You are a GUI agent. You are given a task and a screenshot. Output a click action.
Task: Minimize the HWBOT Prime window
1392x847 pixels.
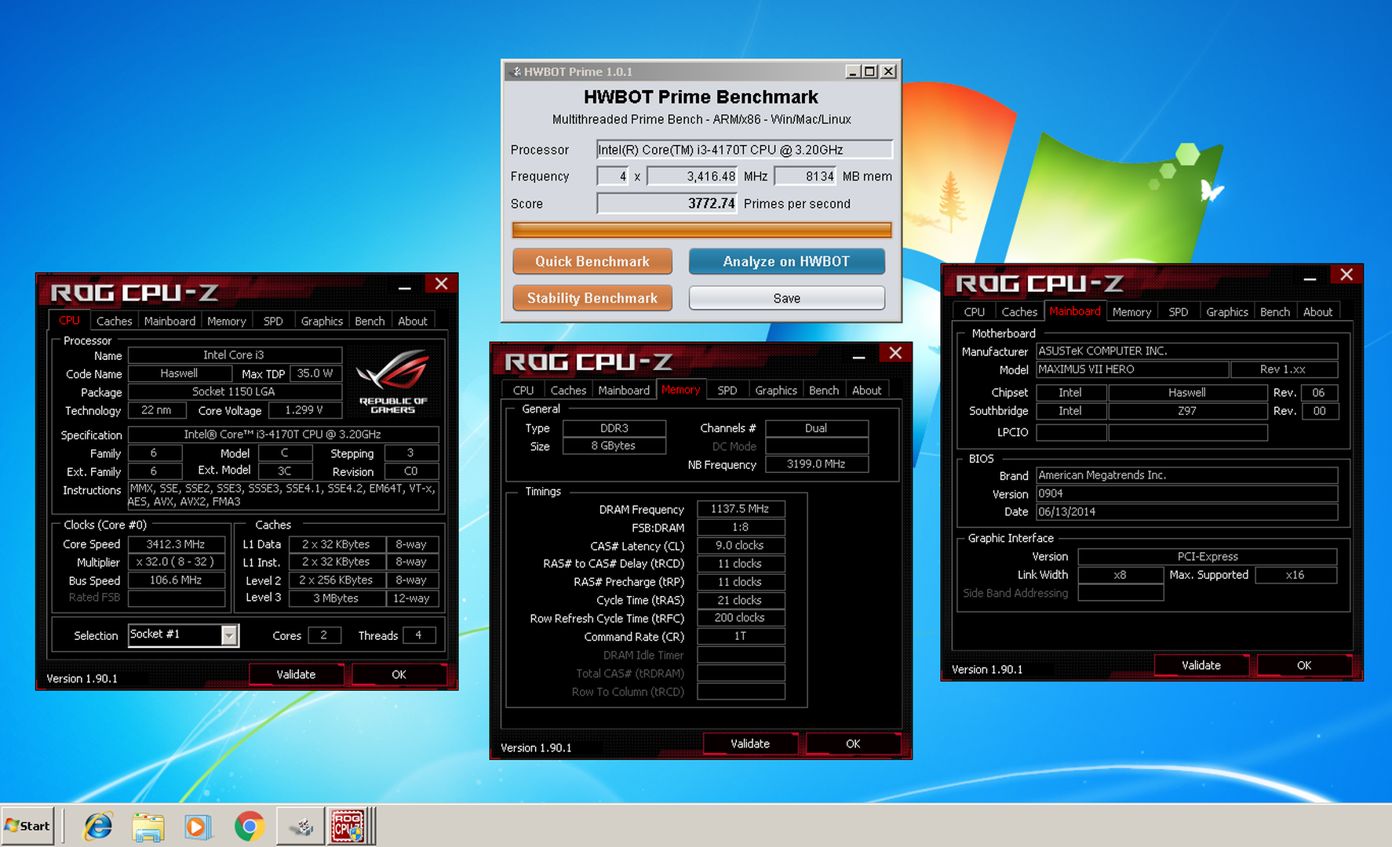click(x=853, y=71)
